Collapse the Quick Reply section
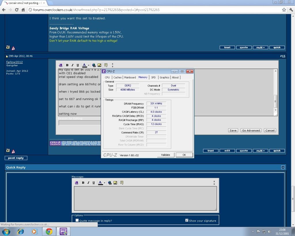Viewport: 295px width, 236px height. click(x=283, y=167)
